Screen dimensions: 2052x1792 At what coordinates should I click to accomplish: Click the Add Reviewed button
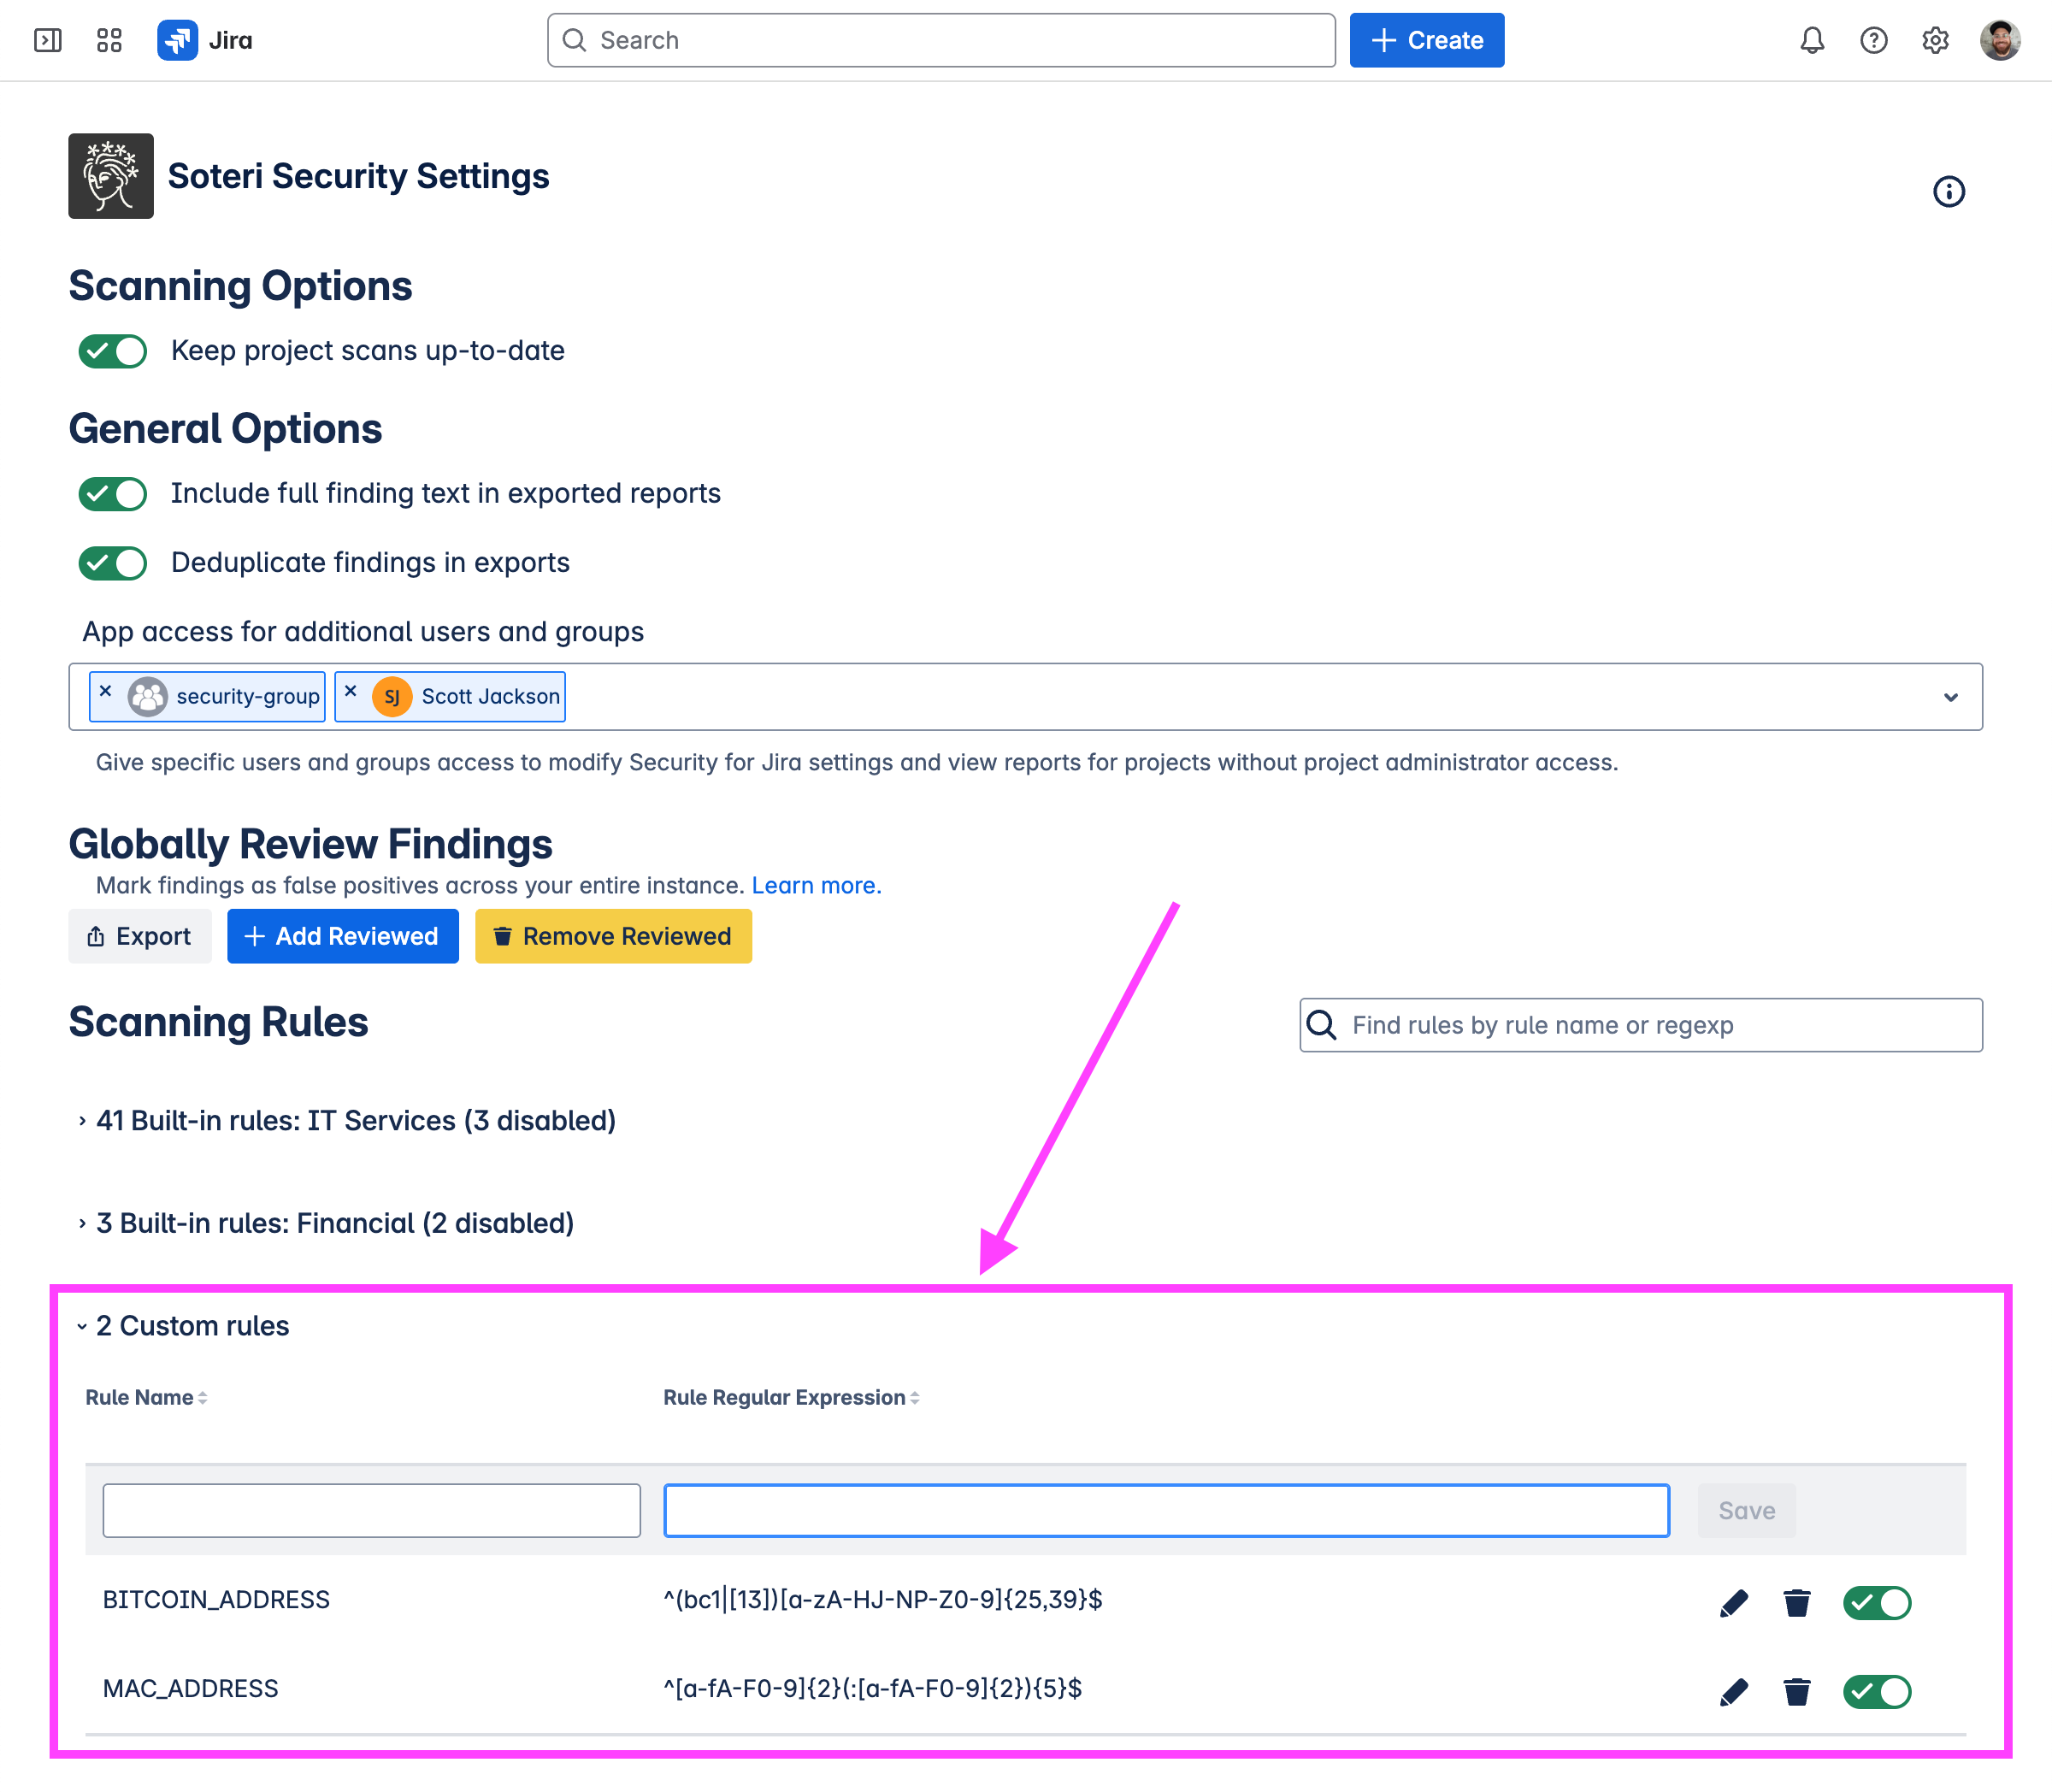(x=342, y=936)
